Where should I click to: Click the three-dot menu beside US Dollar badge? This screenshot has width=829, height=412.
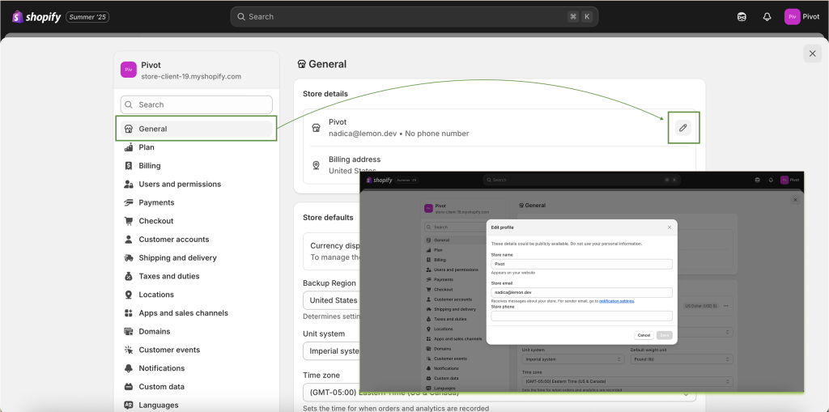pyautogui.click(x=726, y=306)
